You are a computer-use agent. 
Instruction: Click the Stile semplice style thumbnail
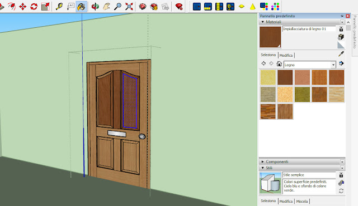[x=270, y=183]
